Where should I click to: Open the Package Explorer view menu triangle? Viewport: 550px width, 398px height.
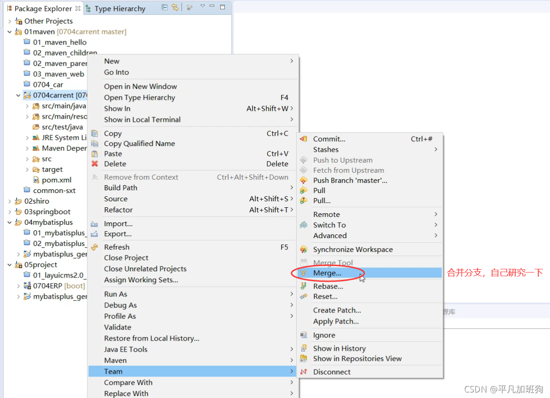(x=202, y=6)
